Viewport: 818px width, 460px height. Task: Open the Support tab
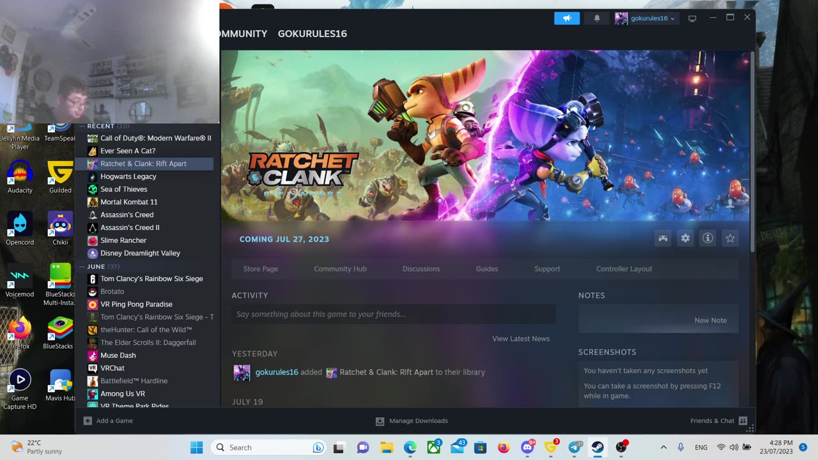(x=547, y=269)
